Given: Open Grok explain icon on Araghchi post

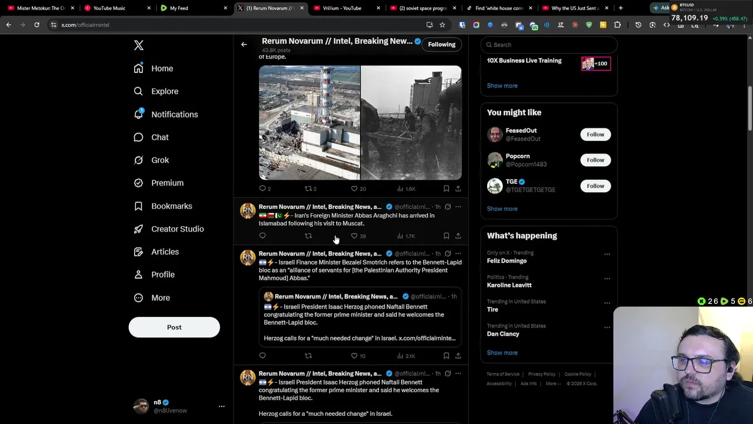Looking at the screenshot, I should pos(448,207).
